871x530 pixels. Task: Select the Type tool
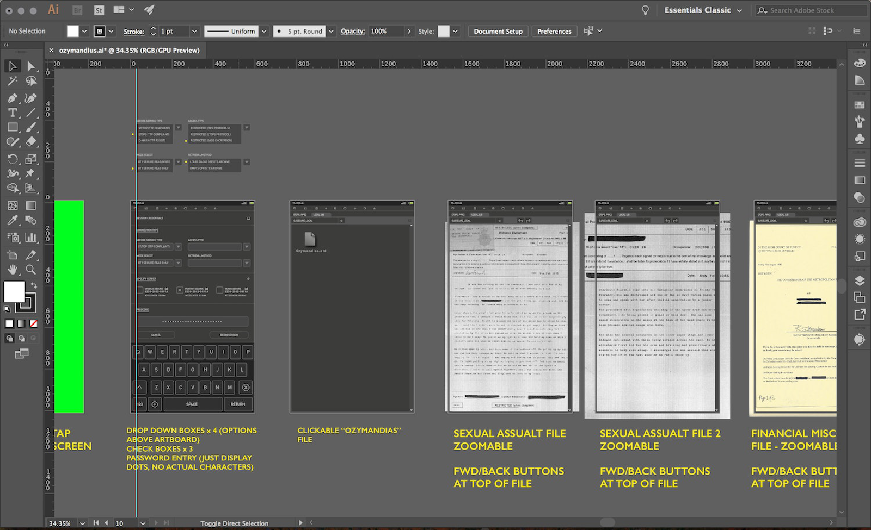12,113
